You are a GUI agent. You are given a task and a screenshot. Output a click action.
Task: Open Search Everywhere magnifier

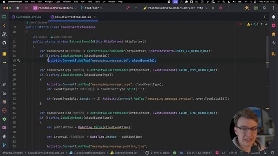click(265, 8)
